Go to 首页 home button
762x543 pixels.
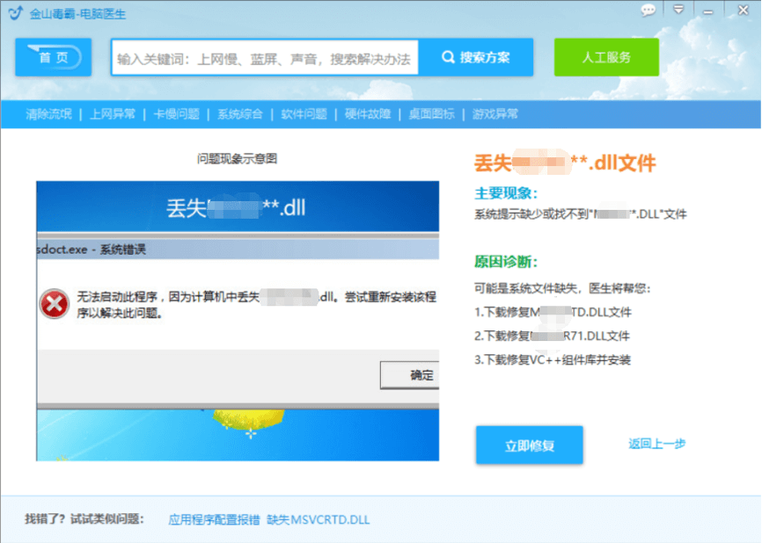54,58
